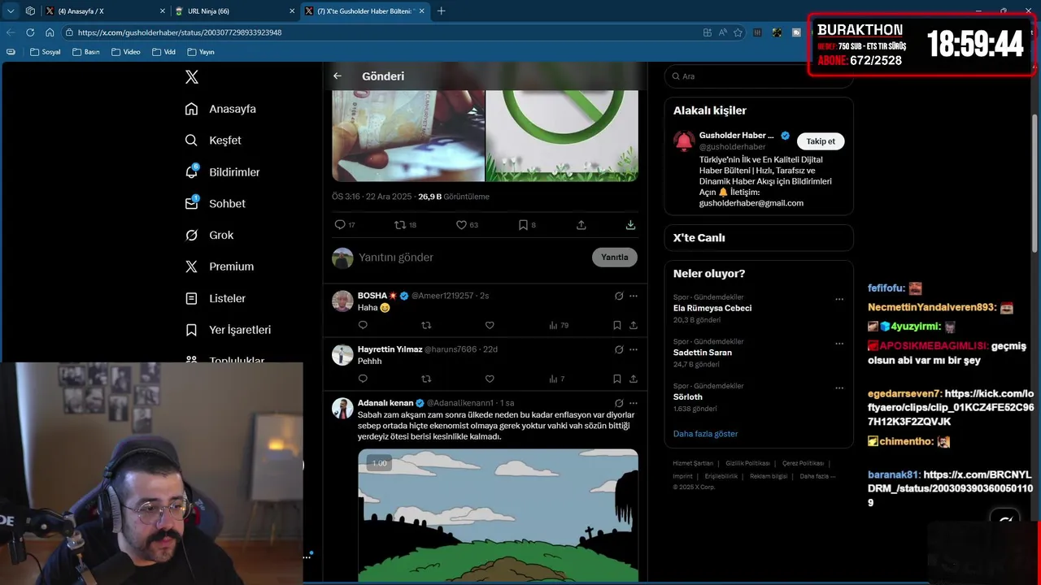This screenshot has height=585, width=1041.
Task: Open Bildirimler from the sidebar
Action: click(x=222, y=172)
